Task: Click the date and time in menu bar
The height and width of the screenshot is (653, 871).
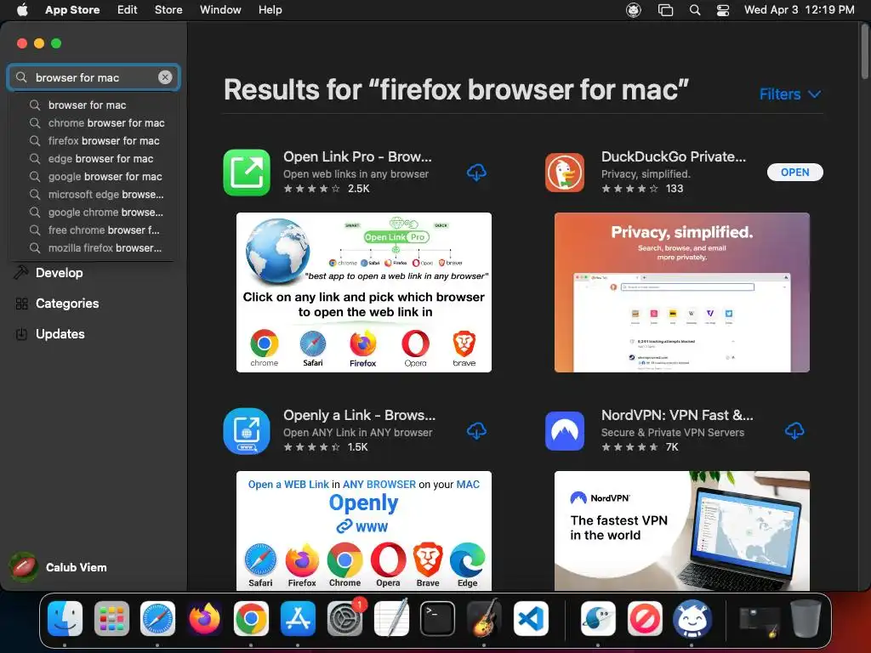Action: coord(799,10)
